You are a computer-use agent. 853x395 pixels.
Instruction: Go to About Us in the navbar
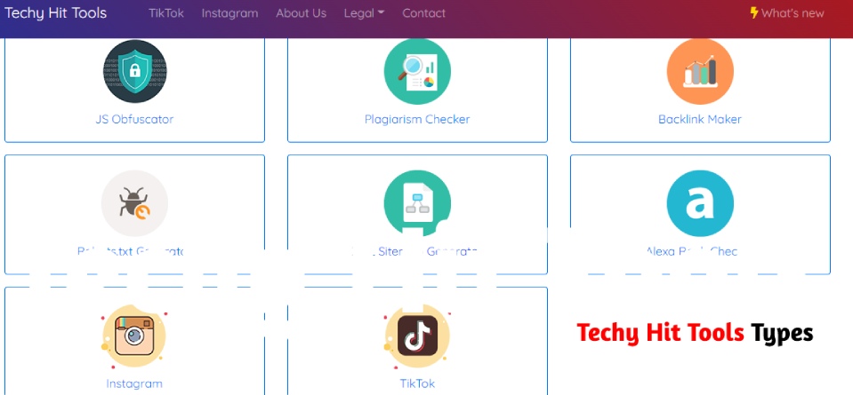(x=301, y=13)
